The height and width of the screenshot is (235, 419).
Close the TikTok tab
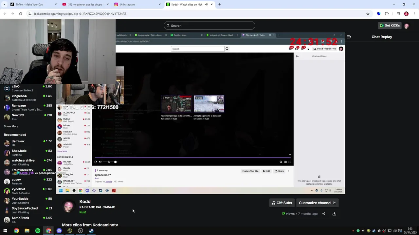tap(56, 5)
